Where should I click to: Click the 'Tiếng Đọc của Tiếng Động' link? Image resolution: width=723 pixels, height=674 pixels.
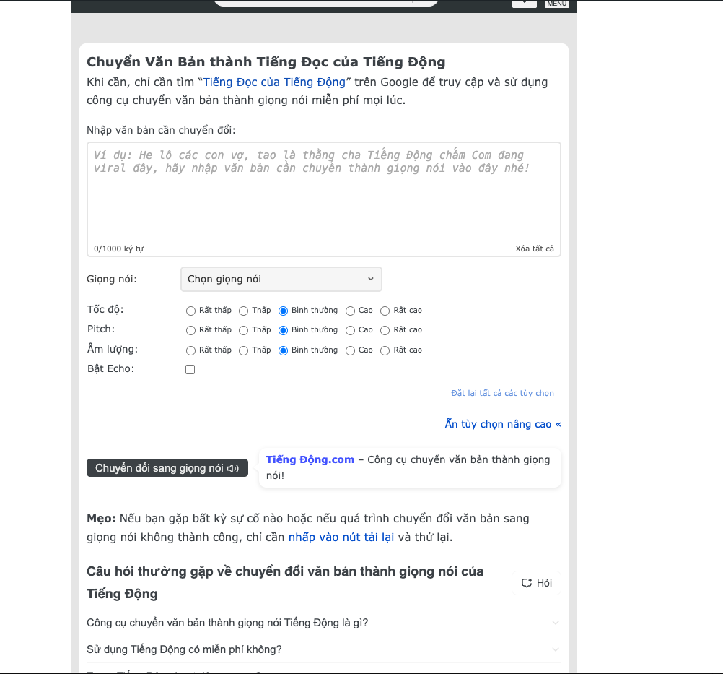[x=274, y=82]
